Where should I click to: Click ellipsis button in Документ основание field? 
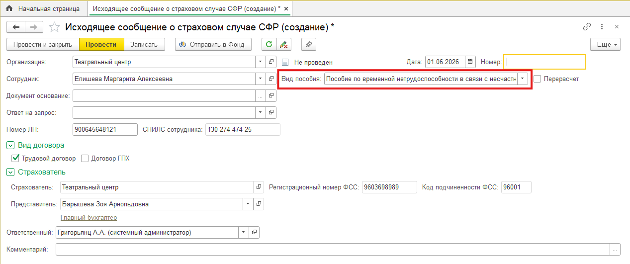click(261, 95)
